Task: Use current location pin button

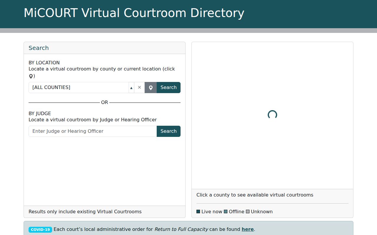Action: pyautogui.click(x=151, y=88)
